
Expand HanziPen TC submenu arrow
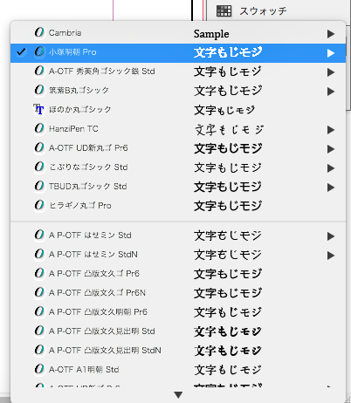click(x=331, y=130)
